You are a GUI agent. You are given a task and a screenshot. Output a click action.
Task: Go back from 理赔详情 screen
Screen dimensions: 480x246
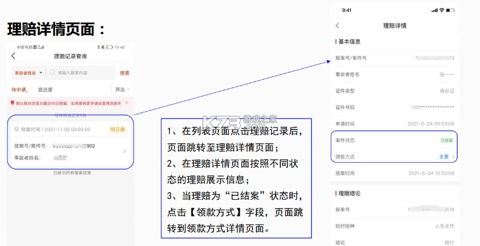pos(337,26)
